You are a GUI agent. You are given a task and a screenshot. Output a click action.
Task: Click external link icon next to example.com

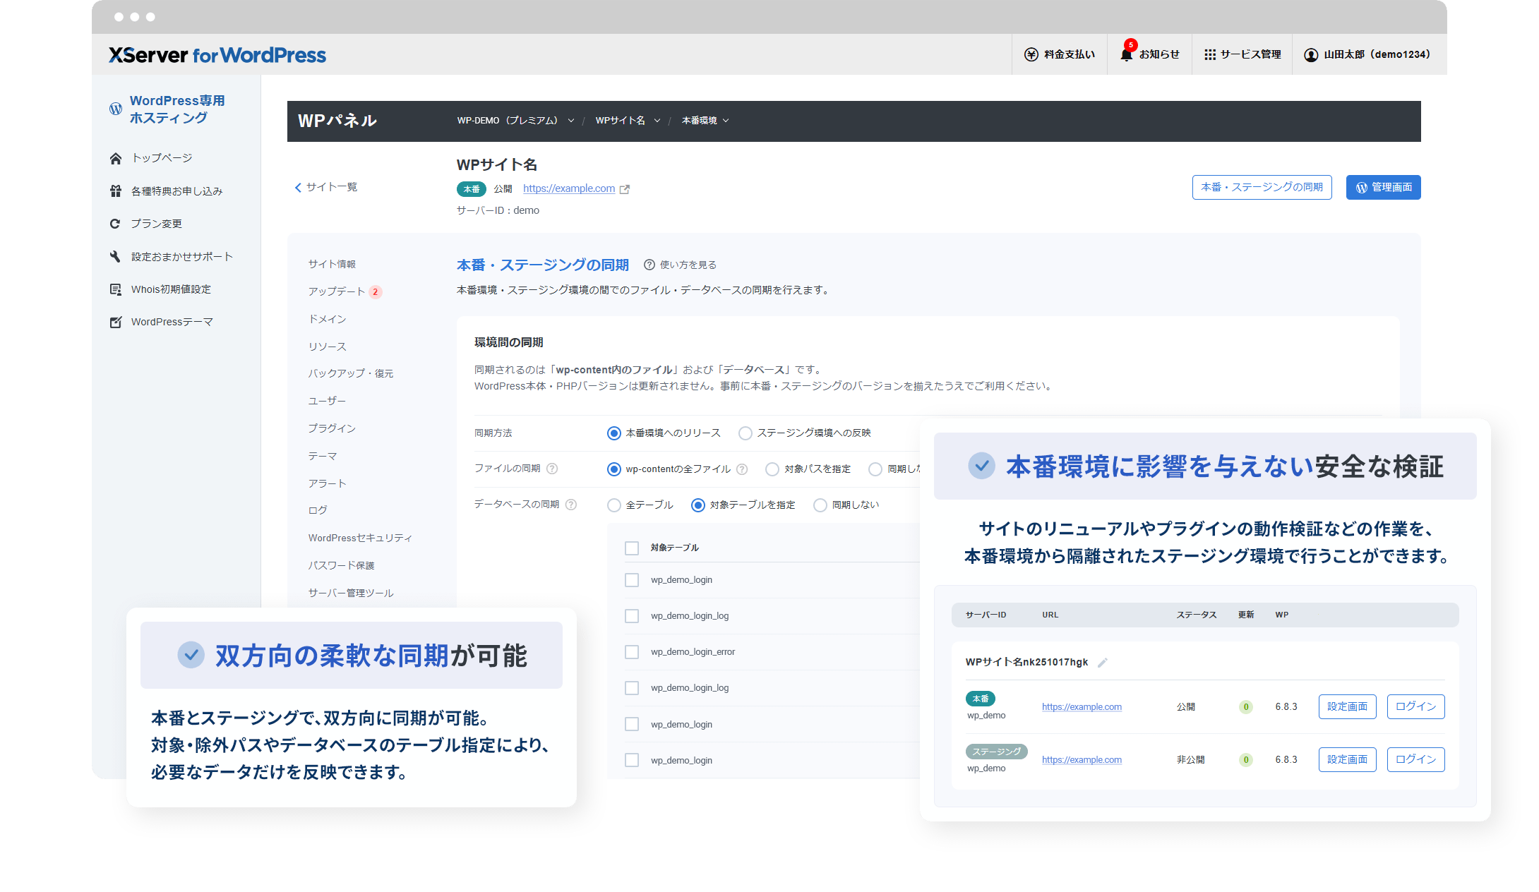click(624, 189)
